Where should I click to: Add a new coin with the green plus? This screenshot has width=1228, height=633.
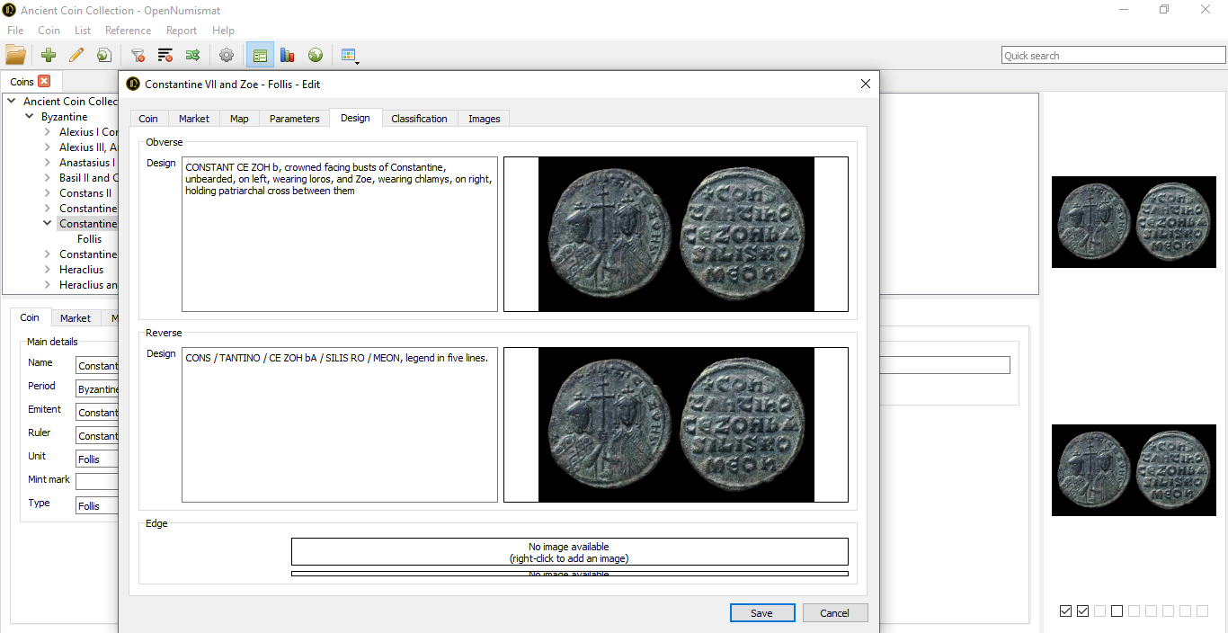point(49,55)
